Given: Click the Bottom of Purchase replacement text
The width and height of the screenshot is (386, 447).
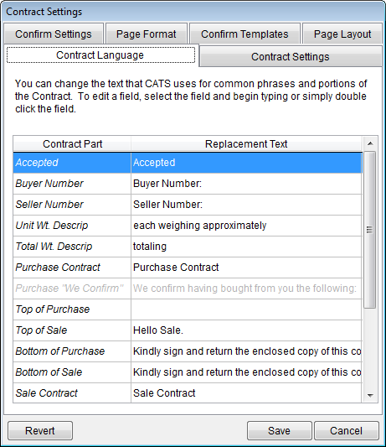Looking at the screenshot, I should pos(246,351).
